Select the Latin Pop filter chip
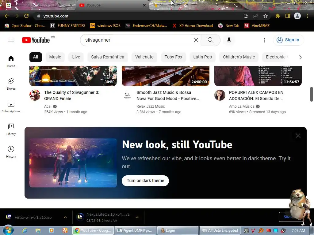This screenshot has height=235, width=314. (x=202, y=57)
